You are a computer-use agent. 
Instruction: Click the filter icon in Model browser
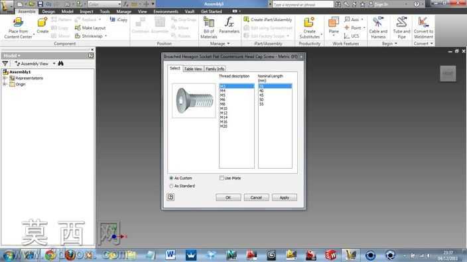5,64
